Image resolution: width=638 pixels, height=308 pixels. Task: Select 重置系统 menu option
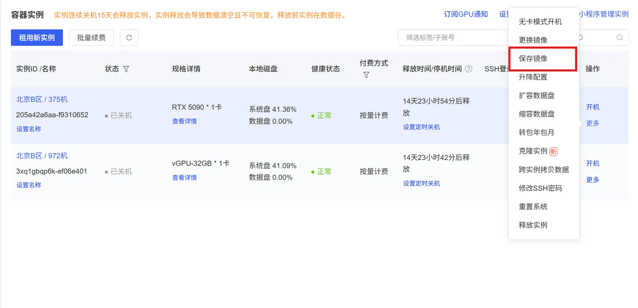(x=533, y=207)
